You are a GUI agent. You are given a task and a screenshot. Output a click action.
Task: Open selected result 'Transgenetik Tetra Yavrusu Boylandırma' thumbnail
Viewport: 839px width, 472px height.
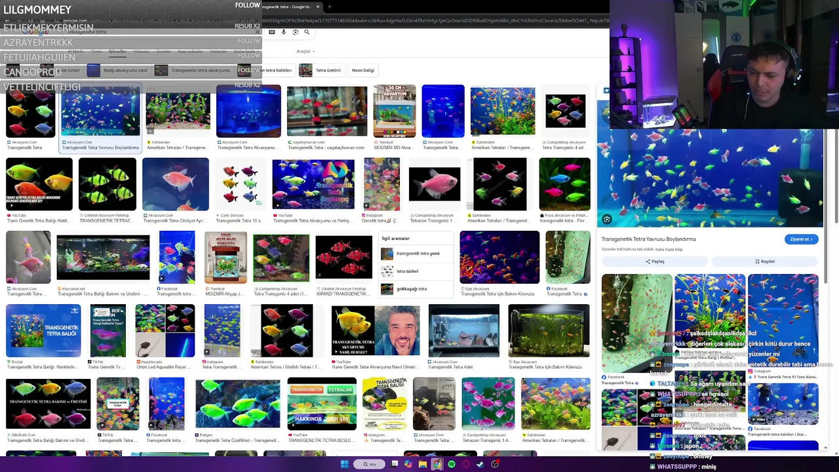point(100,111)
